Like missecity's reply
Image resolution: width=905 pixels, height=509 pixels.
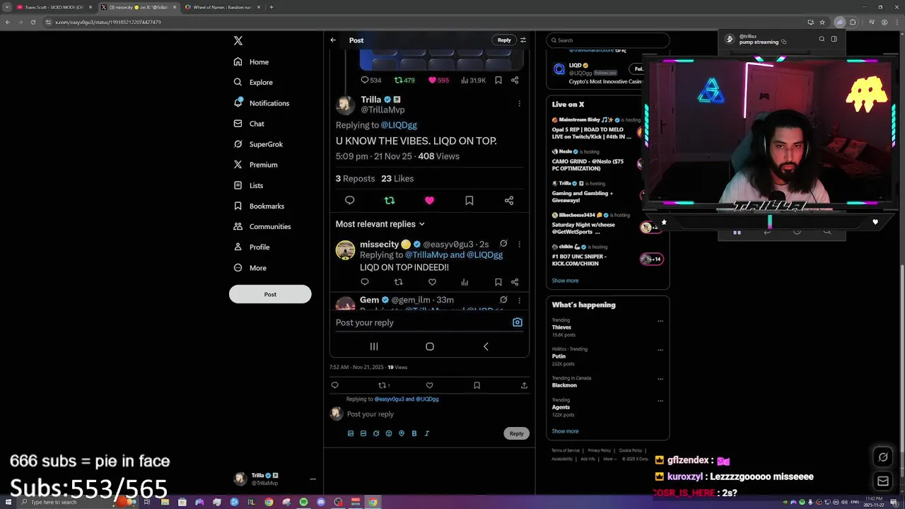point(432,282)
